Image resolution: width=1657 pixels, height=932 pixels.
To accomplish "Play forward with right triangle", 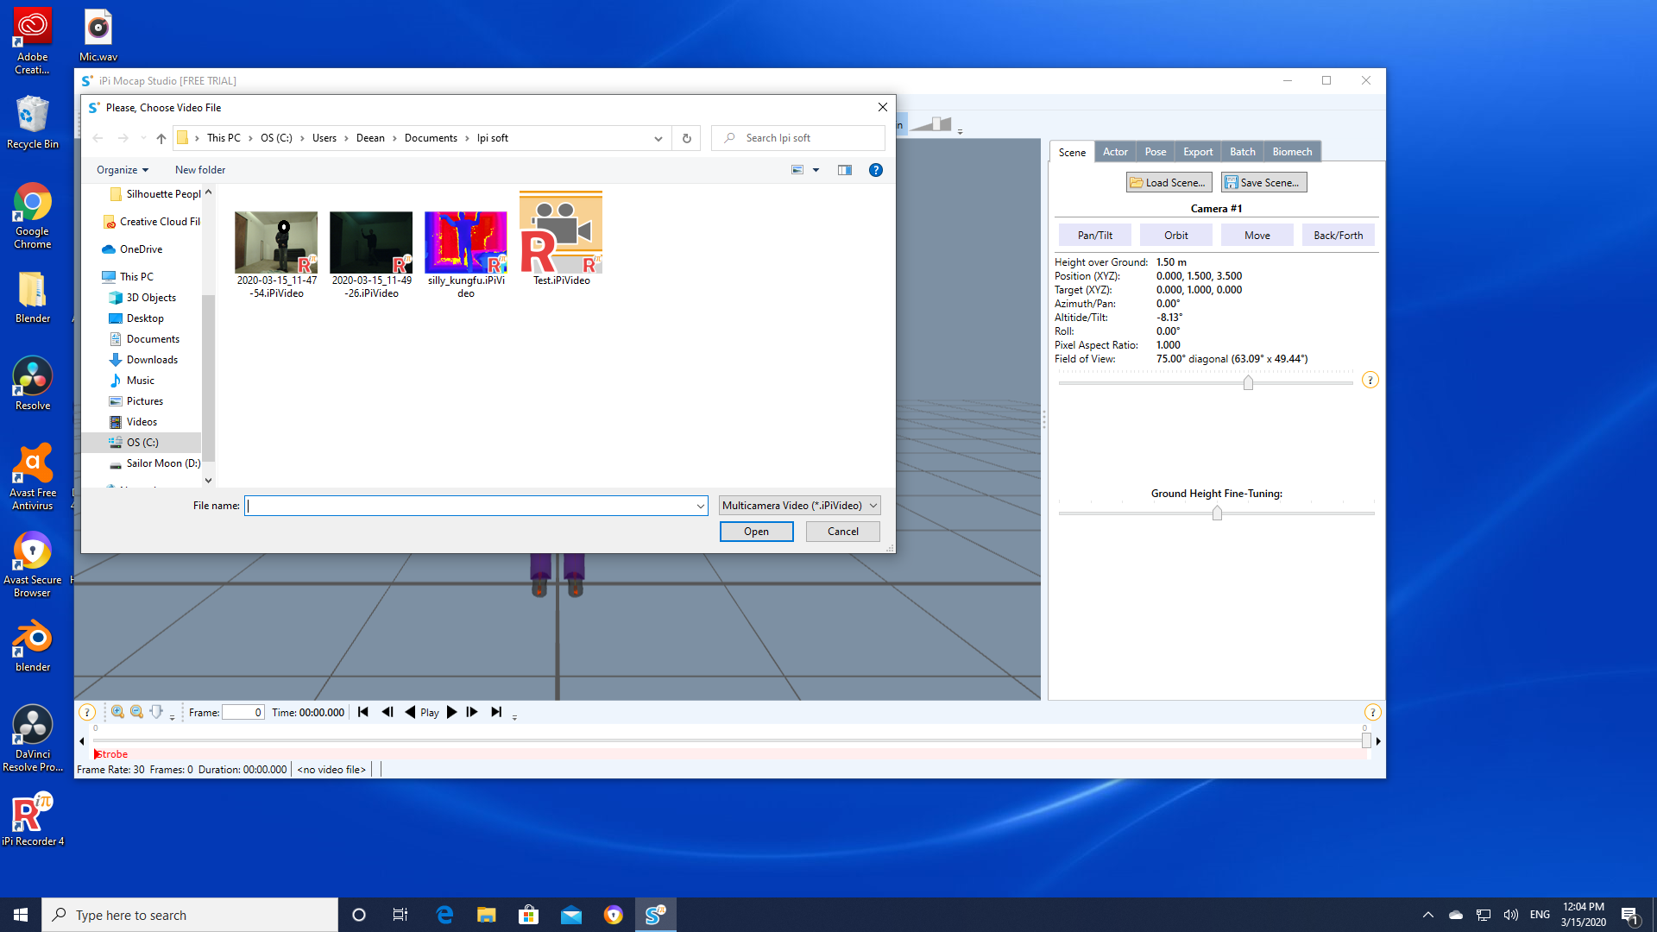I will point(451,712).
